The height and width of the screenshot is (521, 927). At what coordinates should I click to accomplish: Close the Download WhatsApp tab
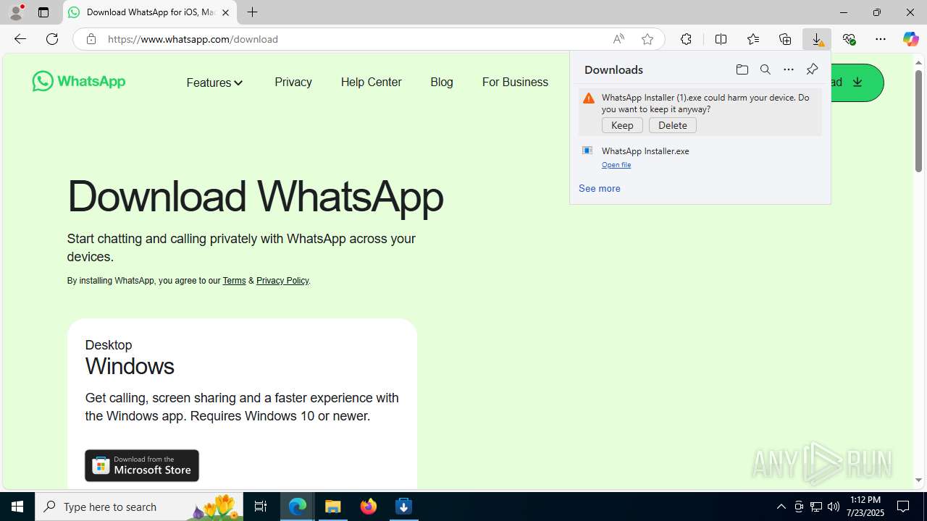point(225,12)
